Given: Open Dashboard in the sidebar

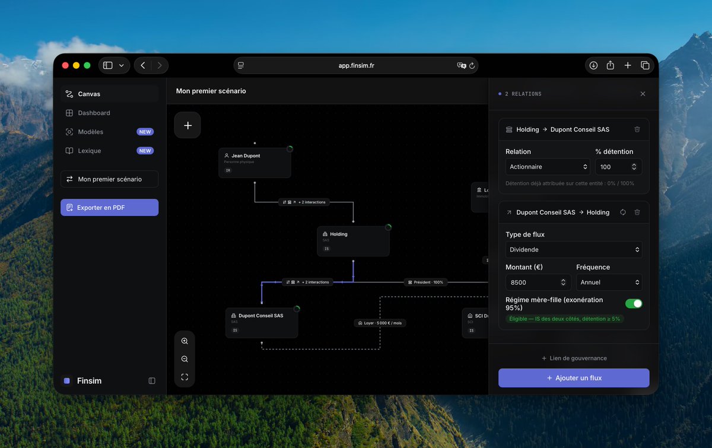Looking at the screenshot, I should 109,113.
